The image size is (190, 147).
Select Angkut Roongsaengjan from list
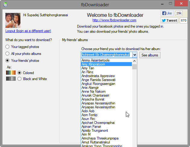coord(106,84)
